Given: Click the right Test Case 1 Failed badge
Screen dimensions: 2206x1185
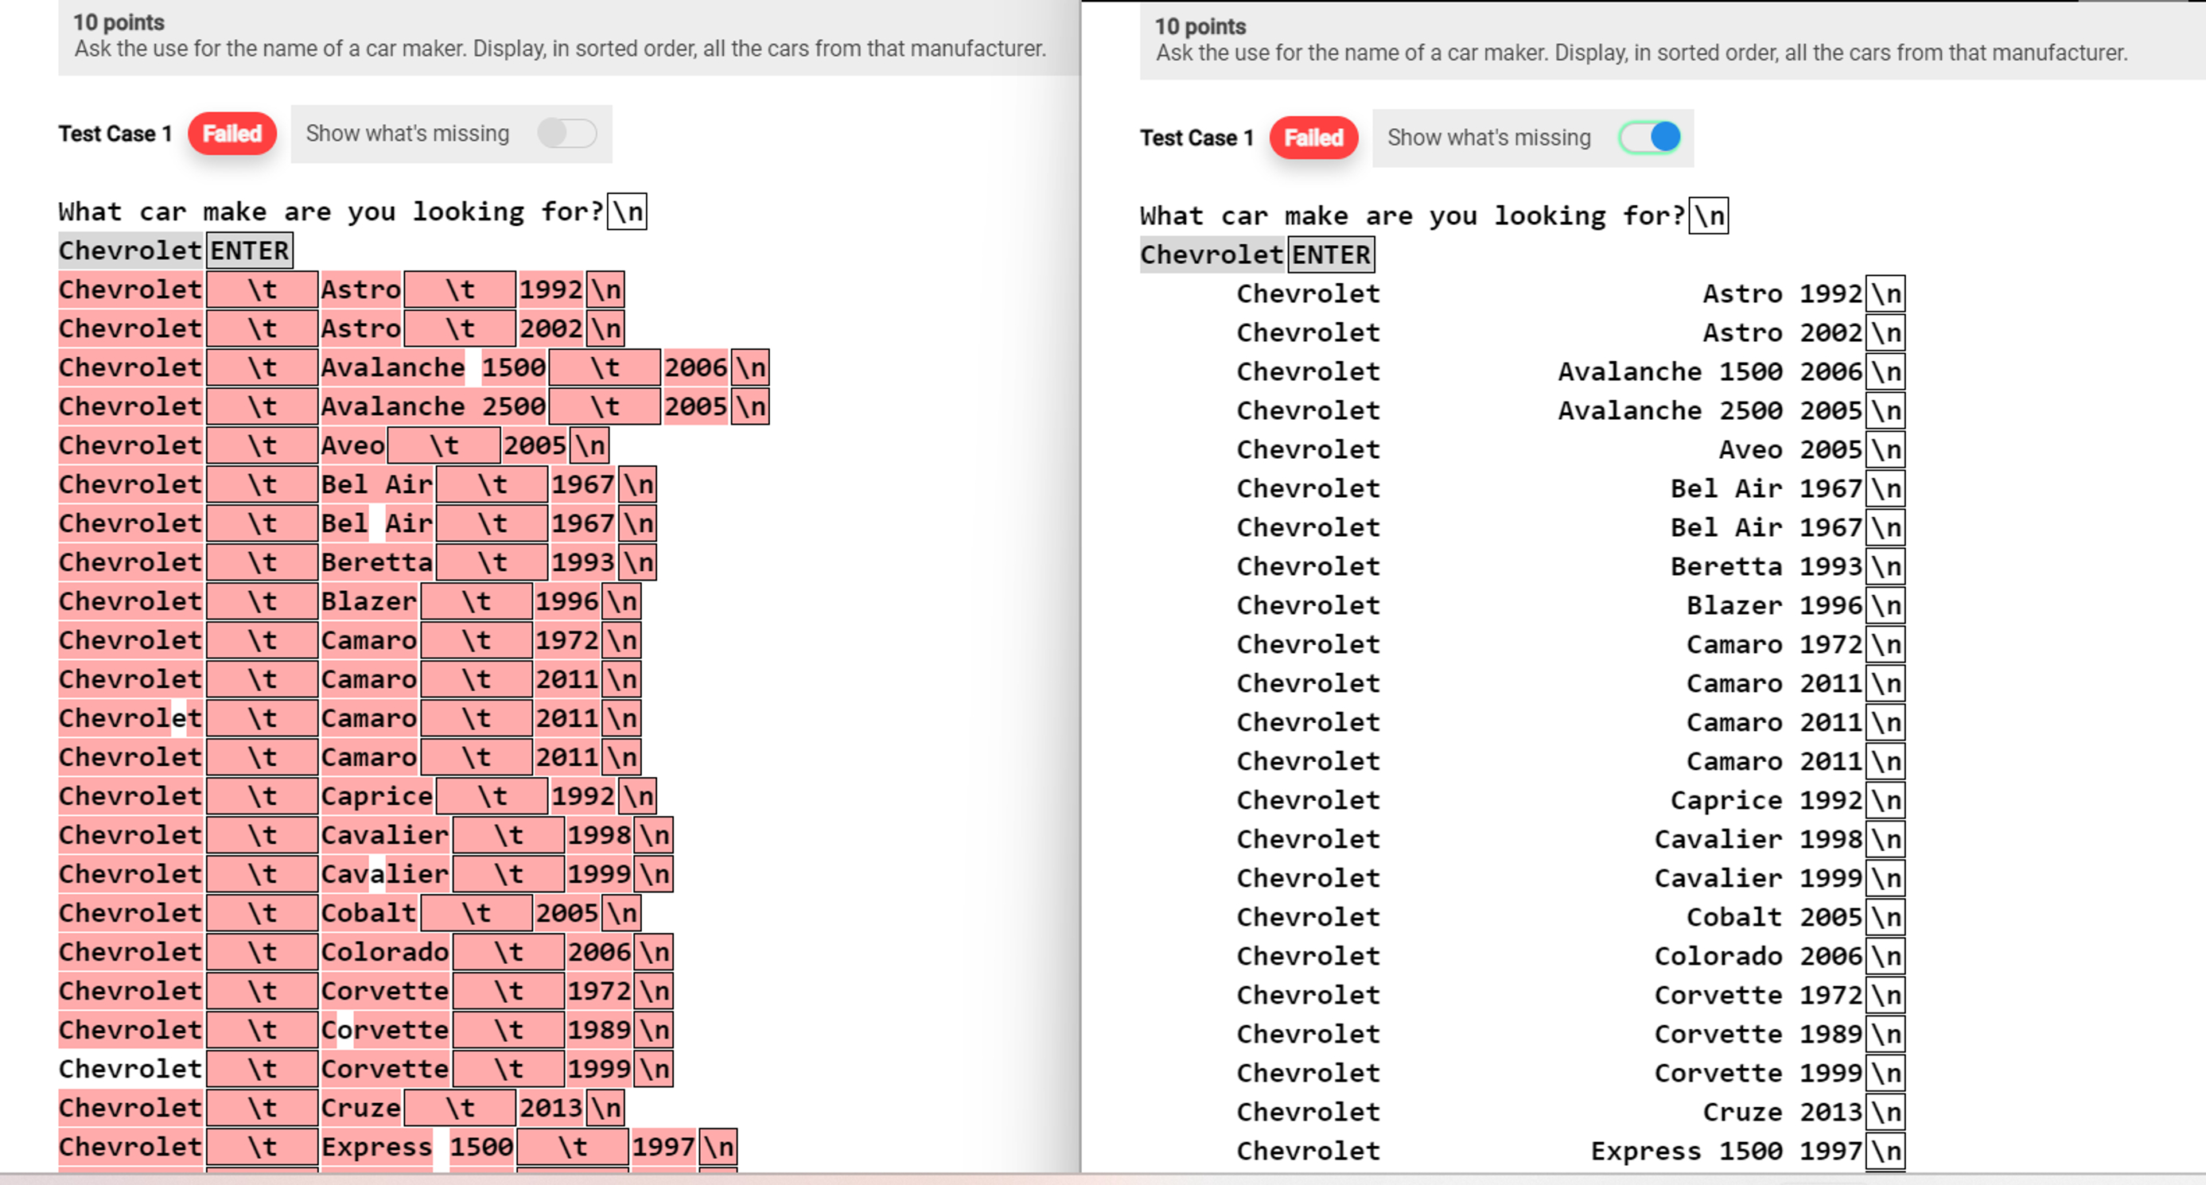Looking at the screenshot, I should (1313, 137).
